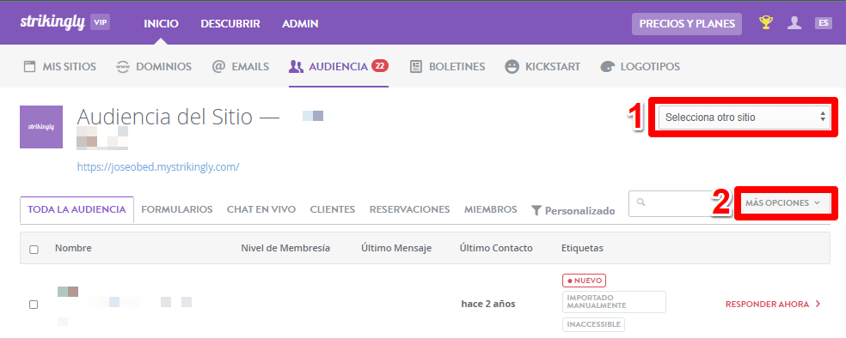Go to the KICKSTART section
This screenshot has height=338, width=846.
pos(543,67)
